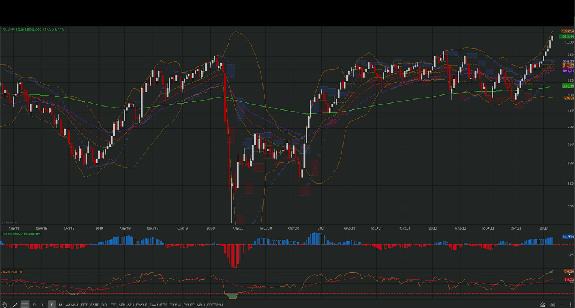The image size is (575, 308).
Task: Open the indicators chart icon
Action: pyautogui.click(x=543, y=305)
